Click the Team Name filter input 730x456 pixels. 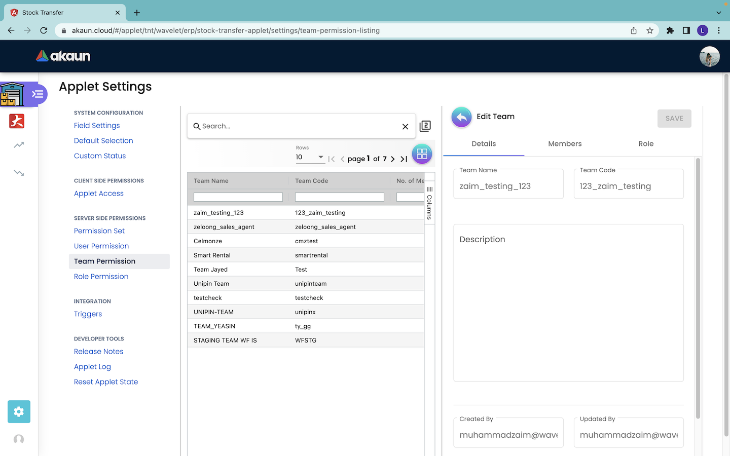click(238, 197)
